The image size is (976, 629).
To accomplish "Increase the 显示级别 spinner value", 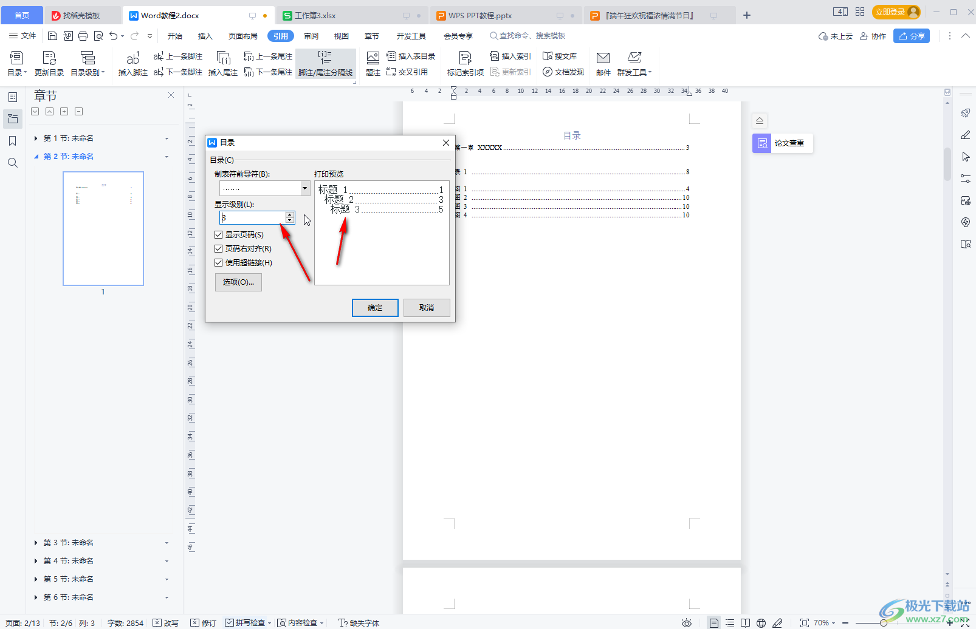I will click(x=290, y=214).
